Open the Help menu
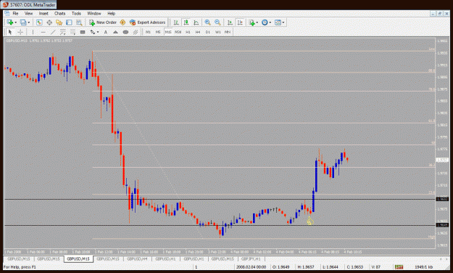Viewport: 453px width, 273px height. tap(111, 13)
